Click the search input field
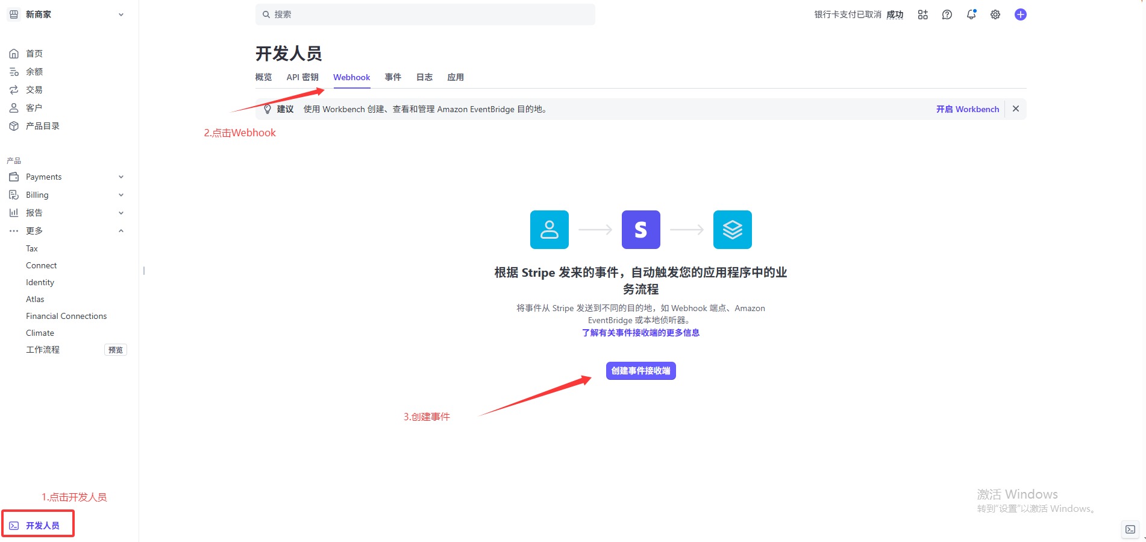1146x542 pixels. [x=425, y=14]
